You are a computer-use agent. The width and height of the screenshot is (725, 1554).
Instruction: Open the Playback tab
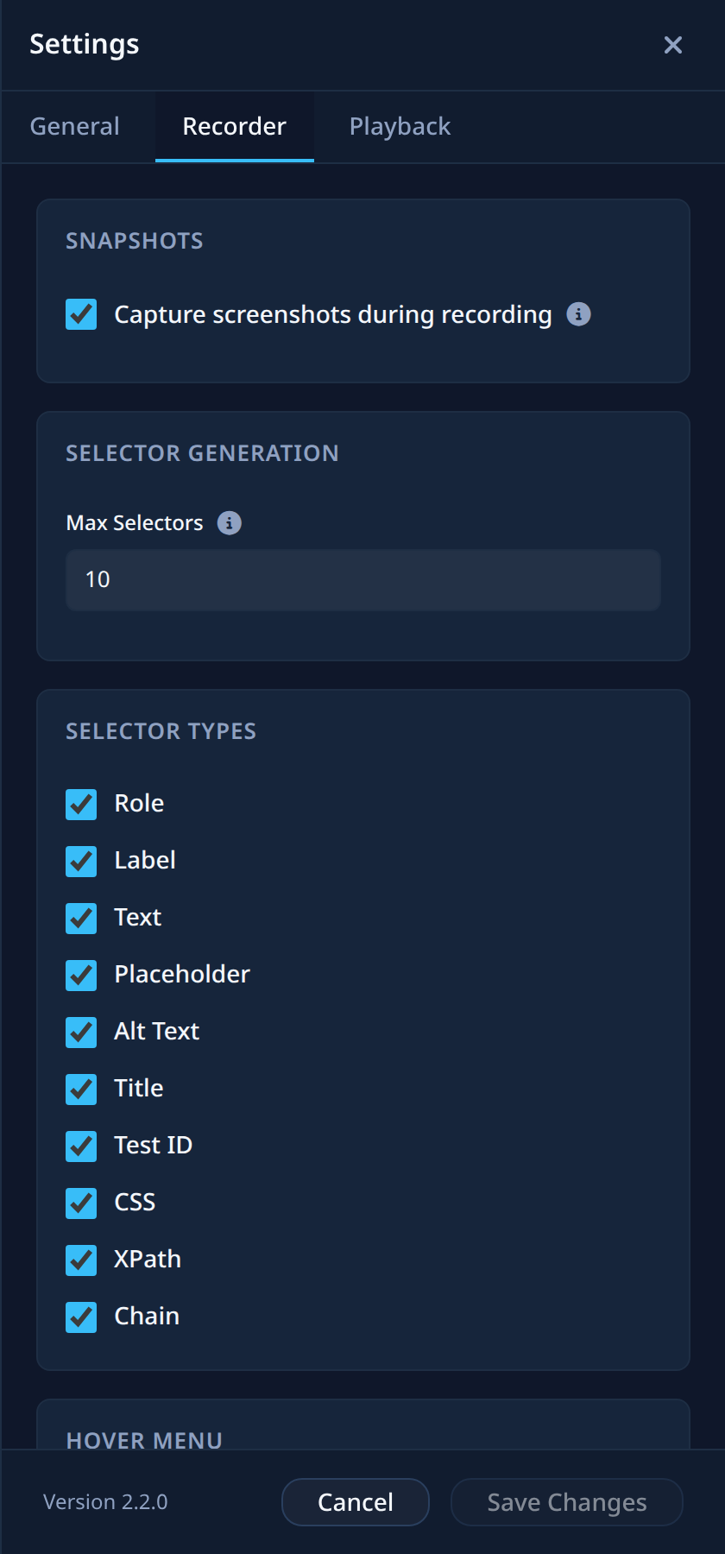tap(400, 127)
